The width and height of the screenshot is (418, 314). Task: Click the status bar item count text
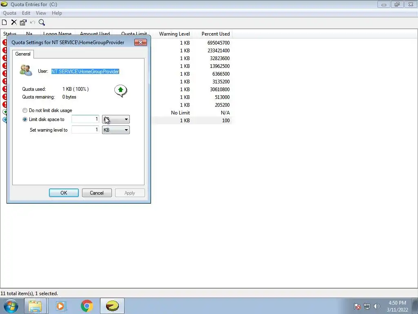tap(29, 294)
